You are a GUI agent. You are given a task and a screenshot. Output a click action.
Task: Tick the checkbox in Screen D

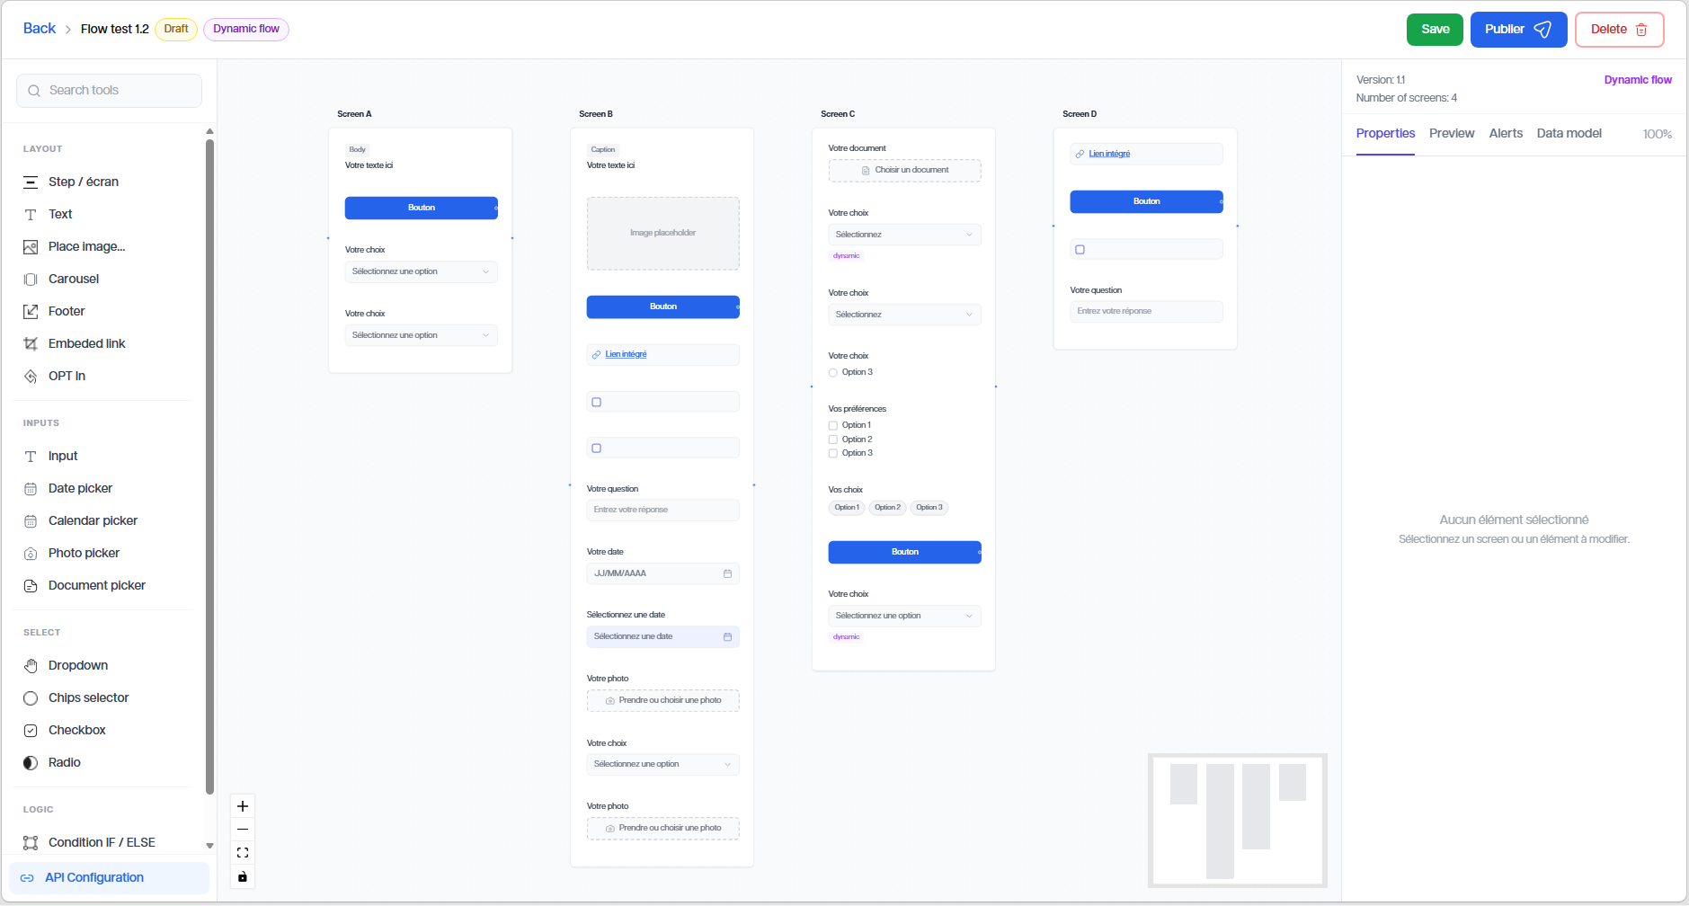(x=1080, y=250)
